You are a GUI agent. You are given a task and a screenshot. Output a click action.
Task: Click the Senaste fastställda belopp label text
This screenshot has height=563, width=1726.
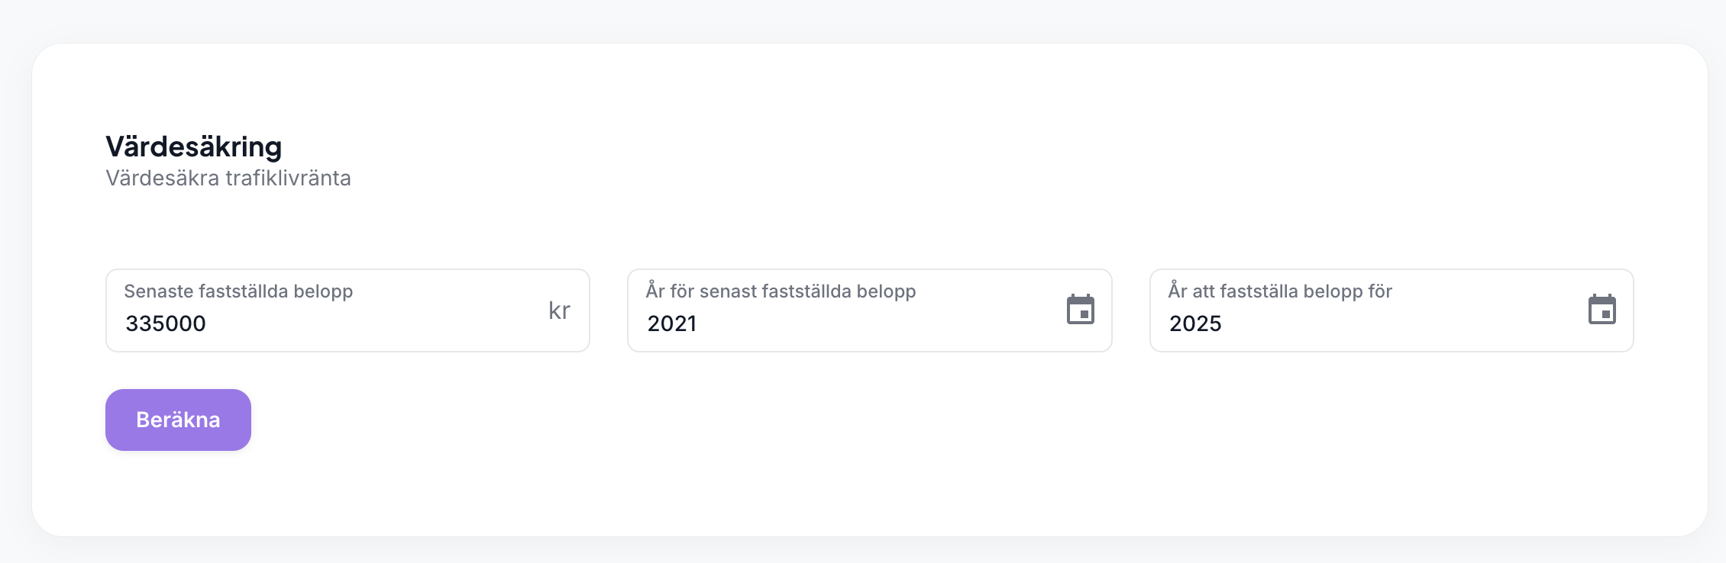pyautogui.click(x=238, y=291)
